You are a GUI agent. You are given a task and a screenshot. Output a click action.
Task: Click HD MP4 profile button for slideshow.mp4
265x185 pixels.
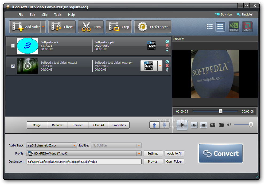point(149,66)
